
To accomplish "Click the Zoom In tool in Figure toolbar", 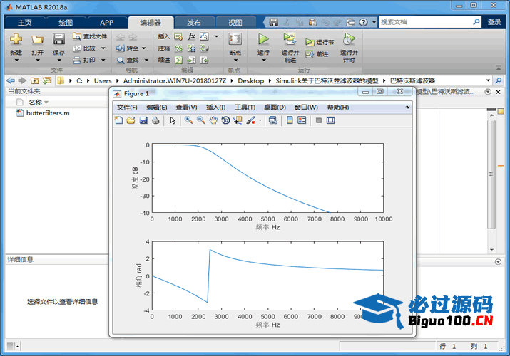I will [188, 121].
